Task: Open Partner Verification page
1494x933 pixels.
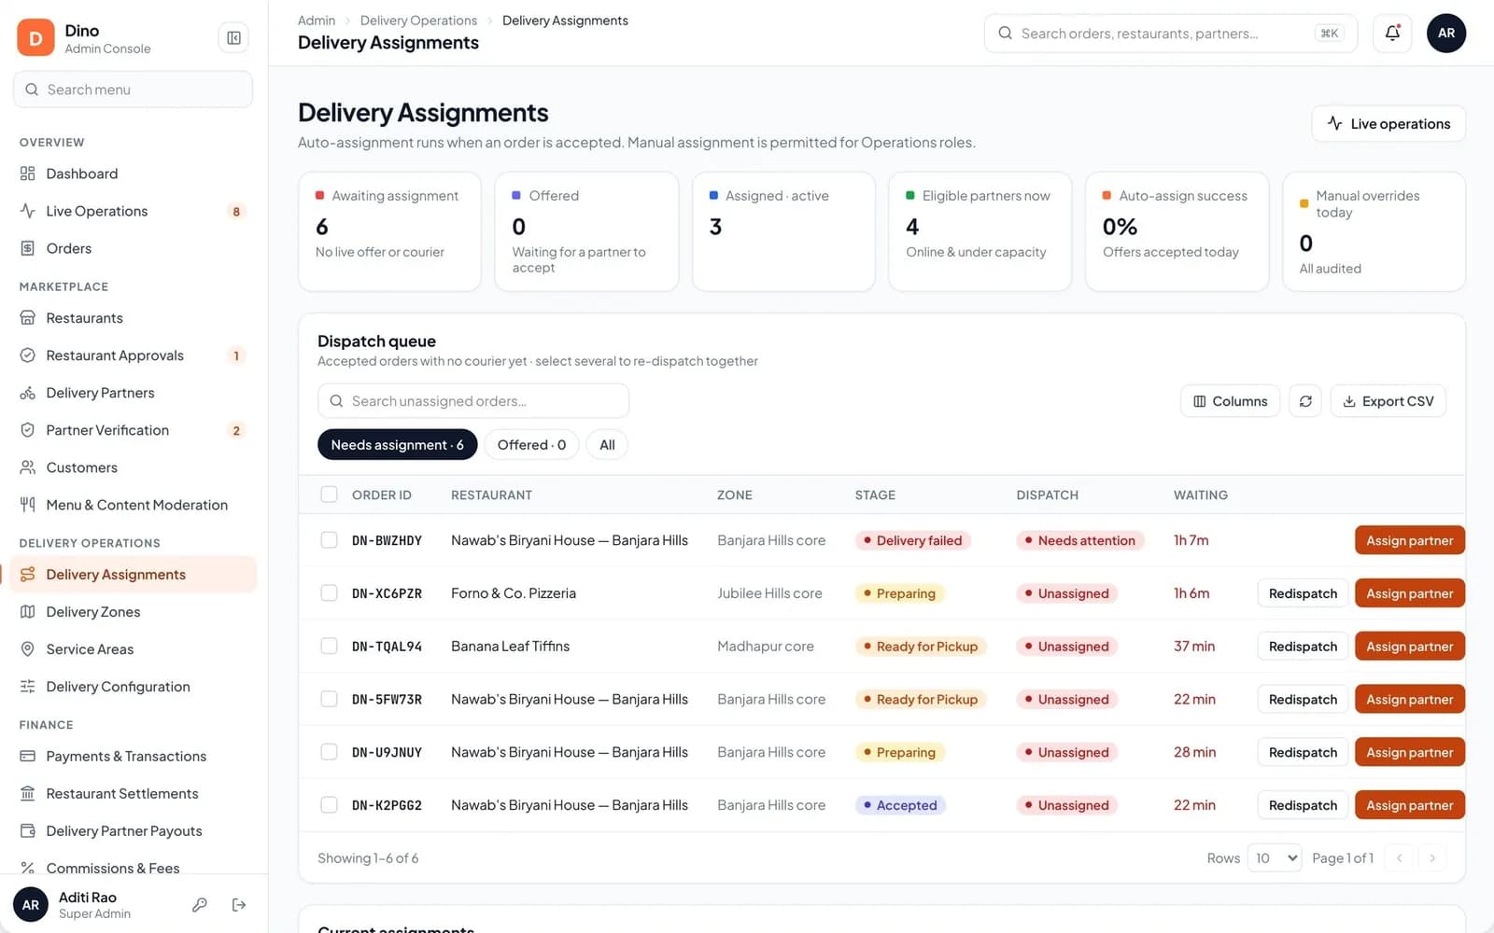Action: pyautogui.click(x=133, y=430)
